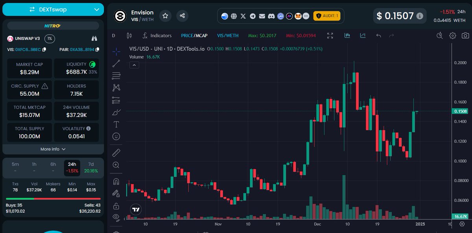Change the D timeframe interval
Viewport: 472px width, 233px height.
click(114, 36)
